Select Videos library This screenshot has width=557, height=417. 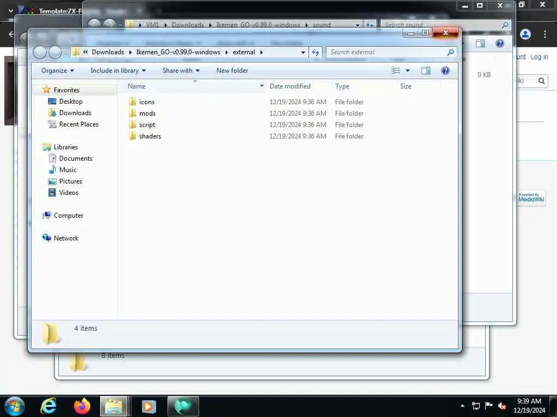(x=69, y=193)
